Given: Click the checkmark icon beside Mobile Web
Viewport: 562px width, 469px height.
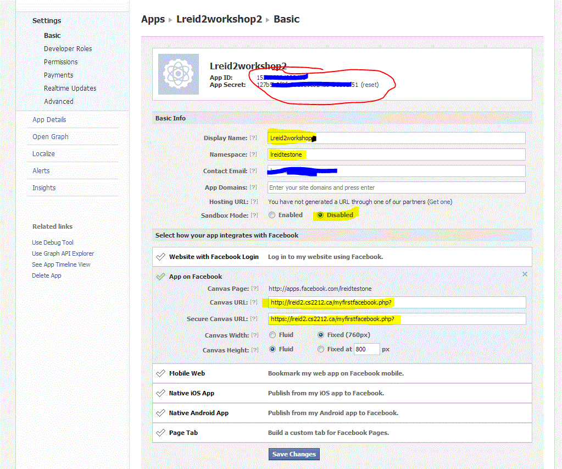Looking at the screenshot, I should coord(160,373).
